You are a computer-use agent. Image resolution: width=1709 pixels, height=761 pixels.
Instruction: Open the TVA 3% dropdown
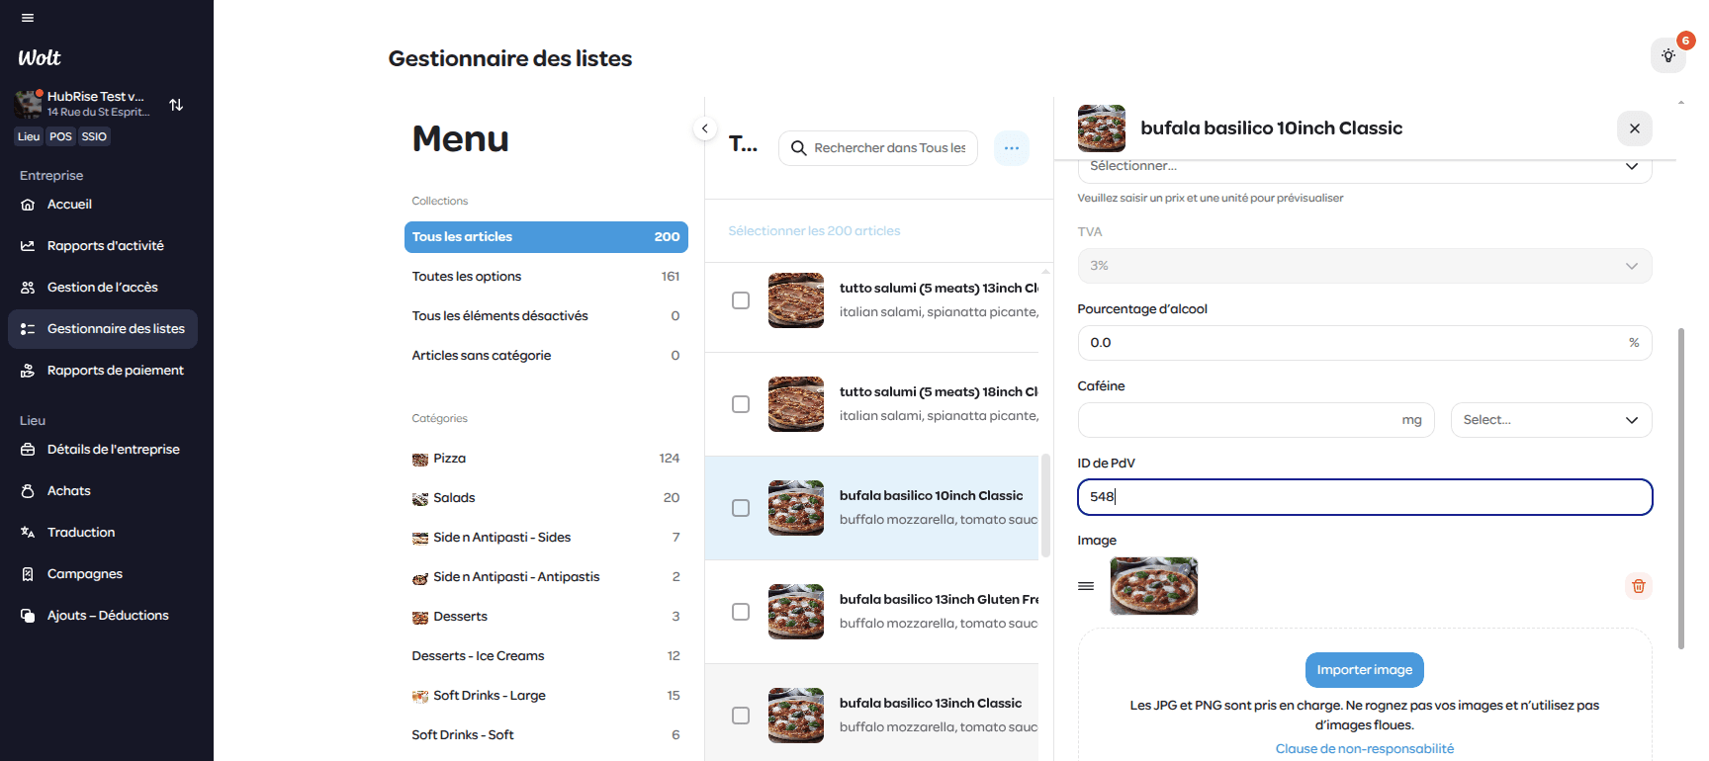tap(1364, 266)
